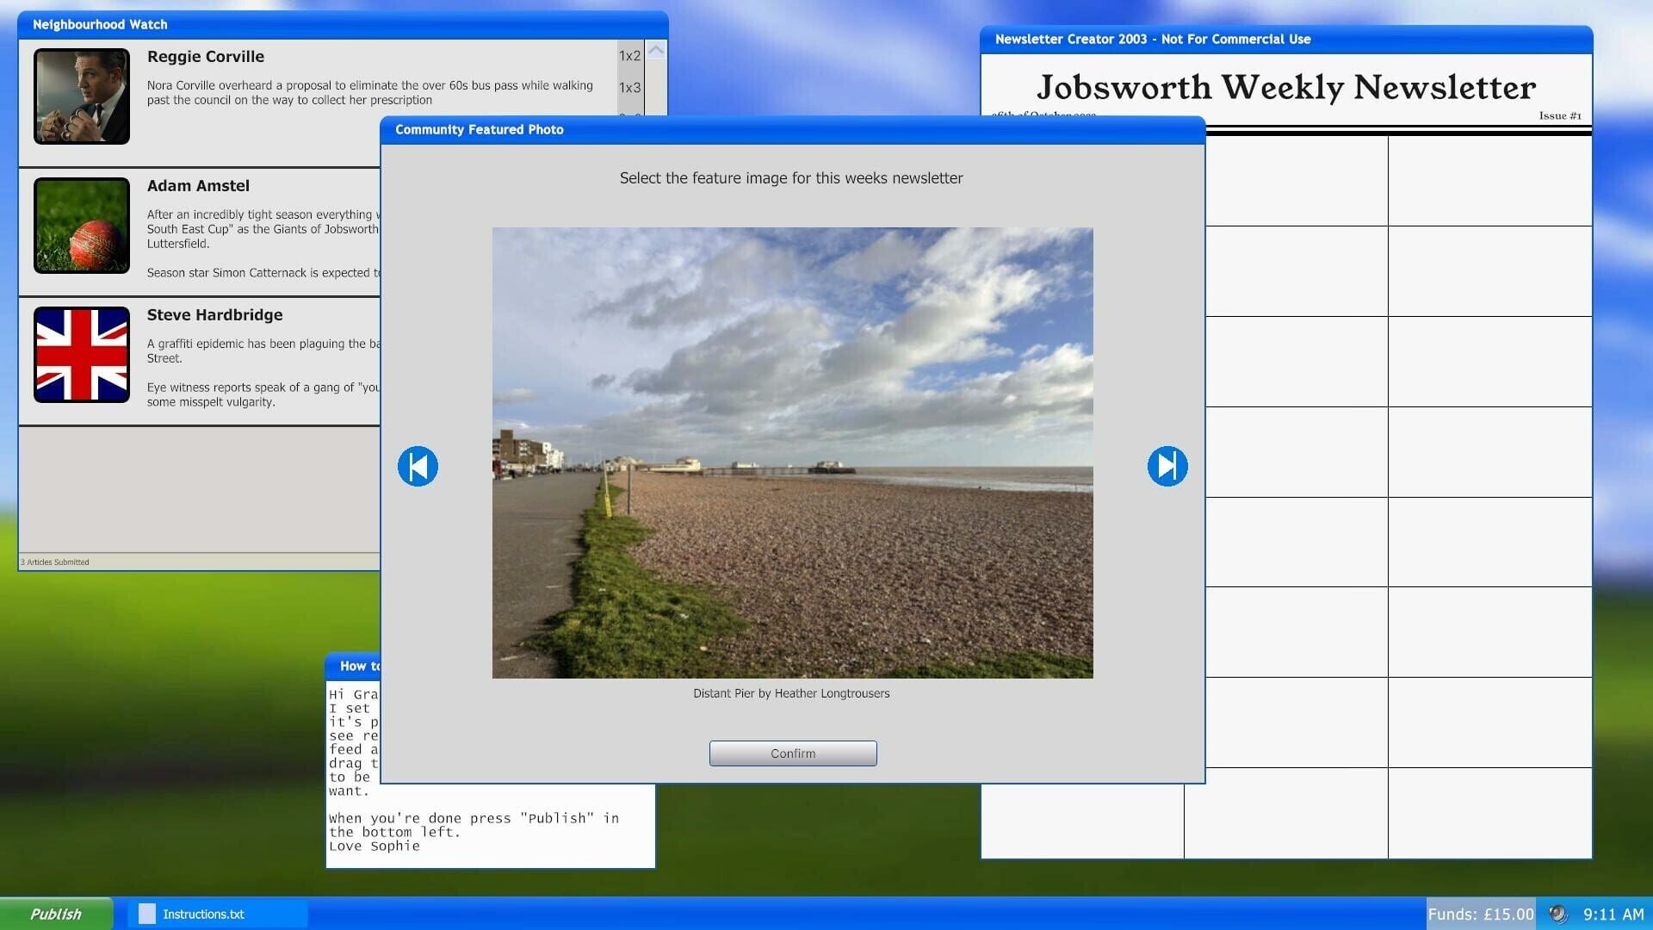
Task: Choose the 1x3 size for Reggie's article
Action: pyautogui.click(x=629, y=88)
